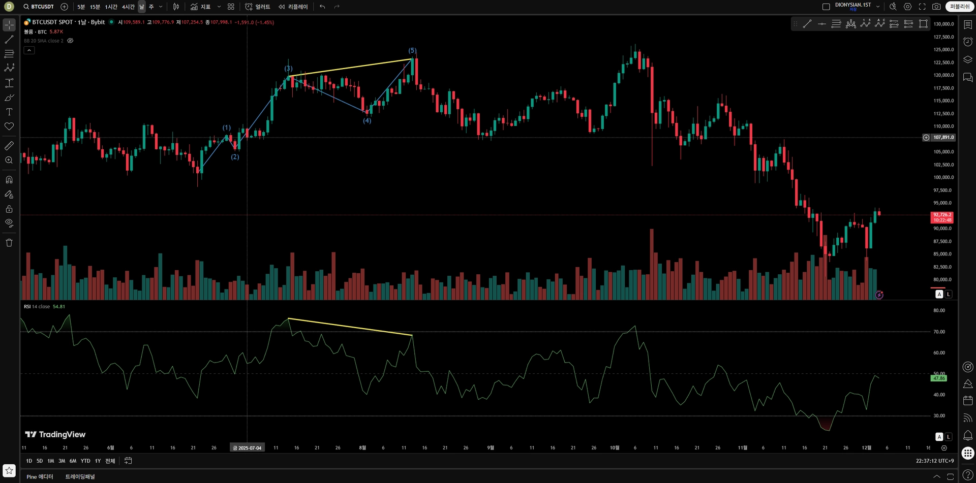This screenshot has height=483, width=976.
Task: Pick the ruler measure tool
Action: 9,146
